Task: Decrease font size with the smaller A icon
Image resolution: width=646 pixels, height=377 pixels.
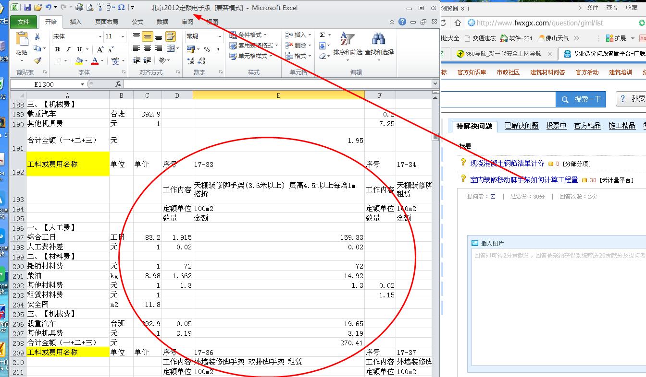Action: [x=111, y=49]
